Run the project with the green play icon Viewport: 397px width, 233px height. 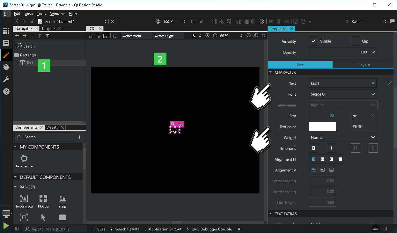(6, 226)
